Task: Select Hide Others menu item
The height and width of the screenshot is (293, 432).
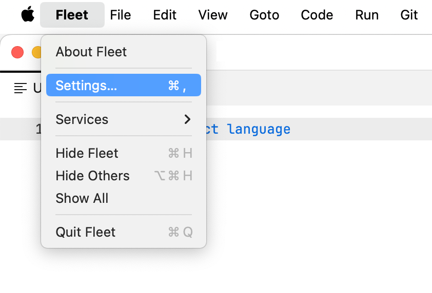Action: tap(92, 176)
